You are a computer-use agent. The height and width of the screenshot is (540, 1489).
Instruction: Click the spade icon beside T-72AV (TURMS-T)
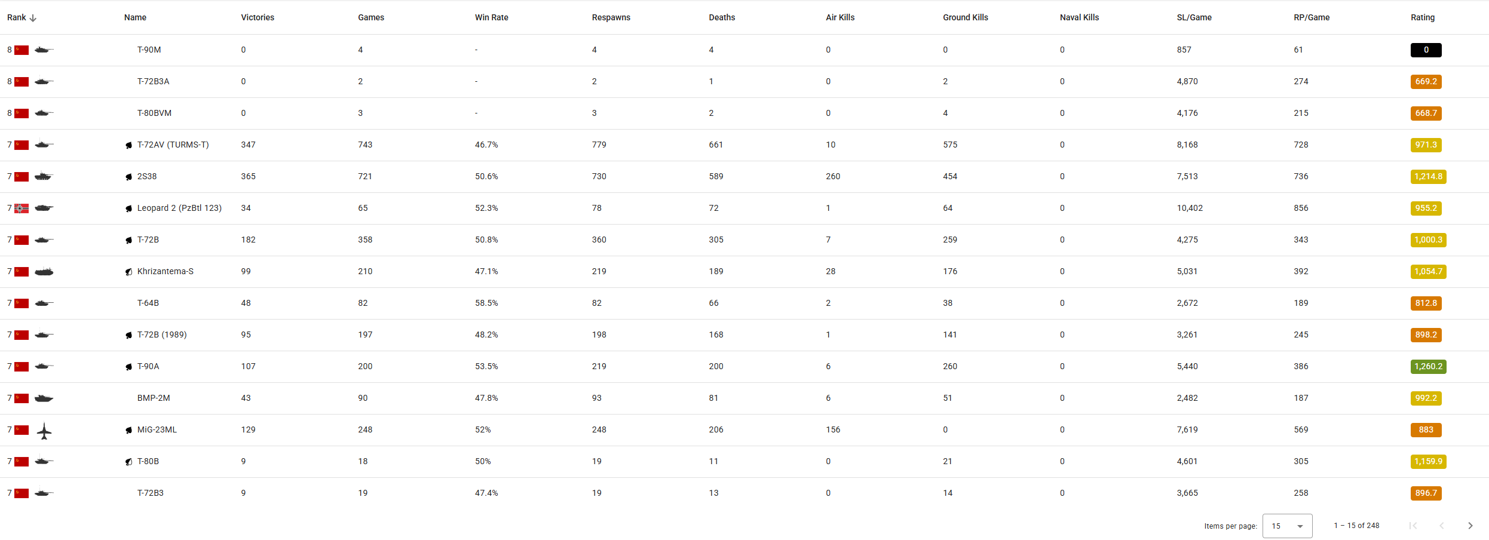point(128,145)
